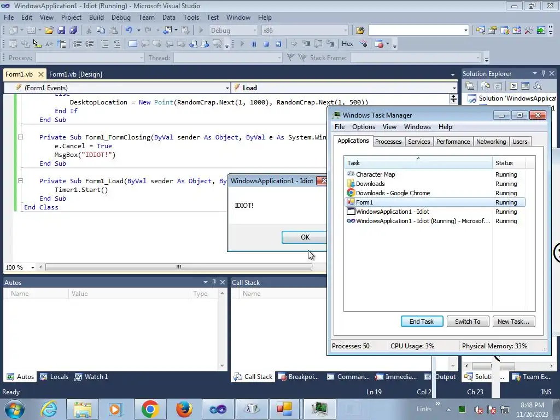Open the Breakpoints window icon
Viewport: 560px width, 420px height.
point(379,44)
